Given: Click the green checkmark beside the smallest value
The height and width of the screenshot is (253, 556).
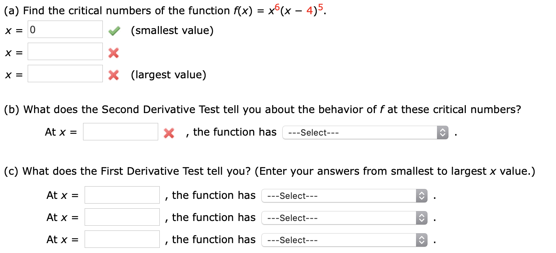Looking at the screenshot, I should (114, 30).
